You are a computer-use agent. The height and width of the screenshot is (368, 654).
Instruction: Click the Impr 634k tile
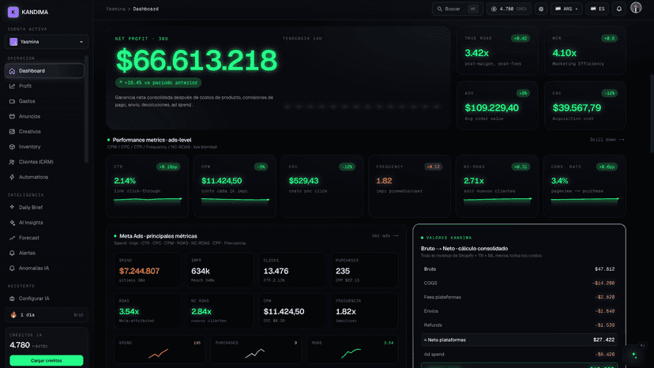pos(220,270)
